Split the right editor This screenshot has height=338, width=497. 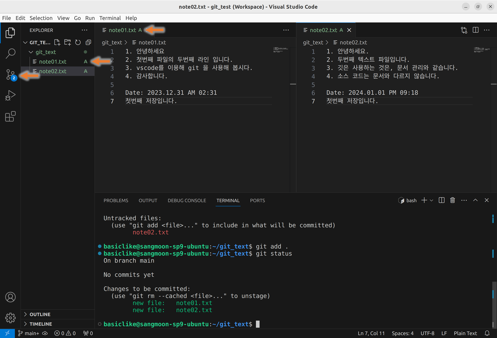click(476, 30)
